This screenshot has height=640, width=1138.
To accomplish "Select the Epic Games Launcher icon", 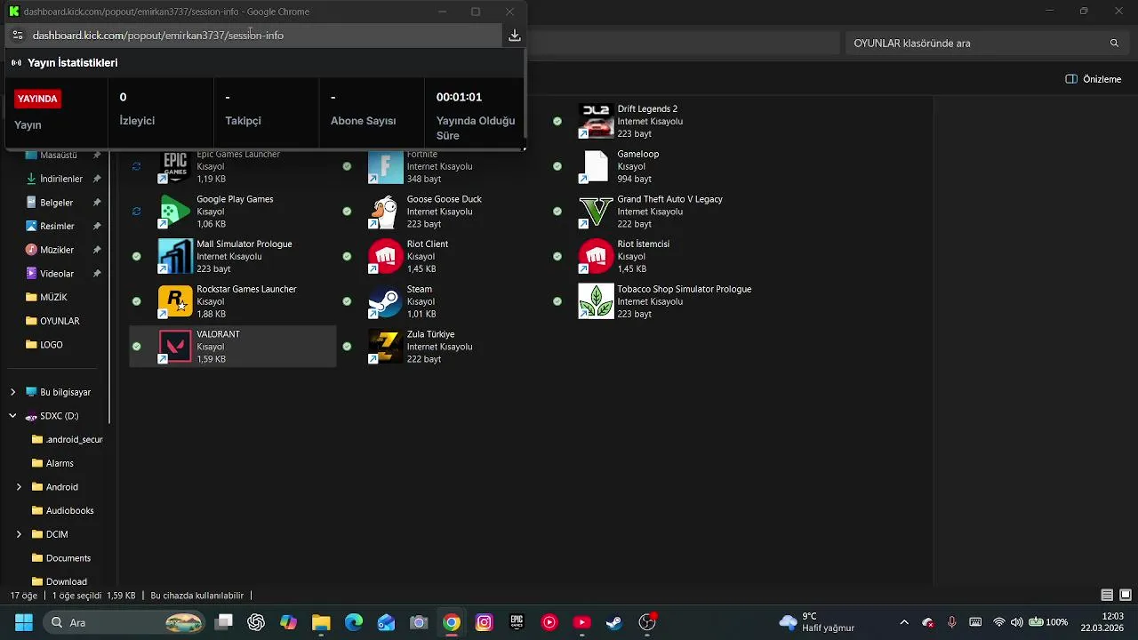I will click(175, 167).
